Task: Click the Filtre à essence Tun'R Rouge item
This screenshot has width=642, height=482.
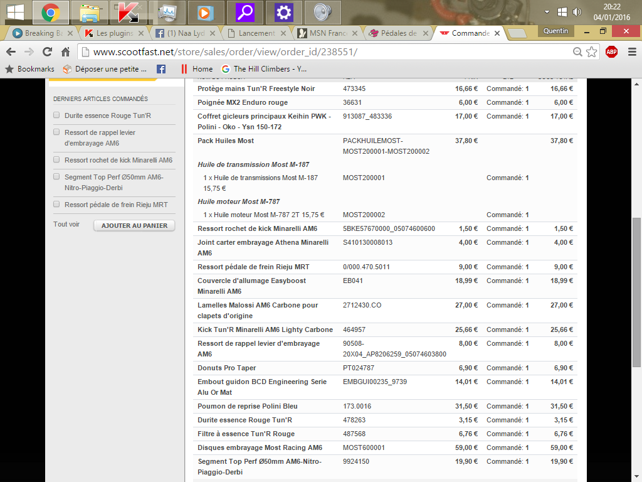Action: pyautogui.click(x=246, y=434)
